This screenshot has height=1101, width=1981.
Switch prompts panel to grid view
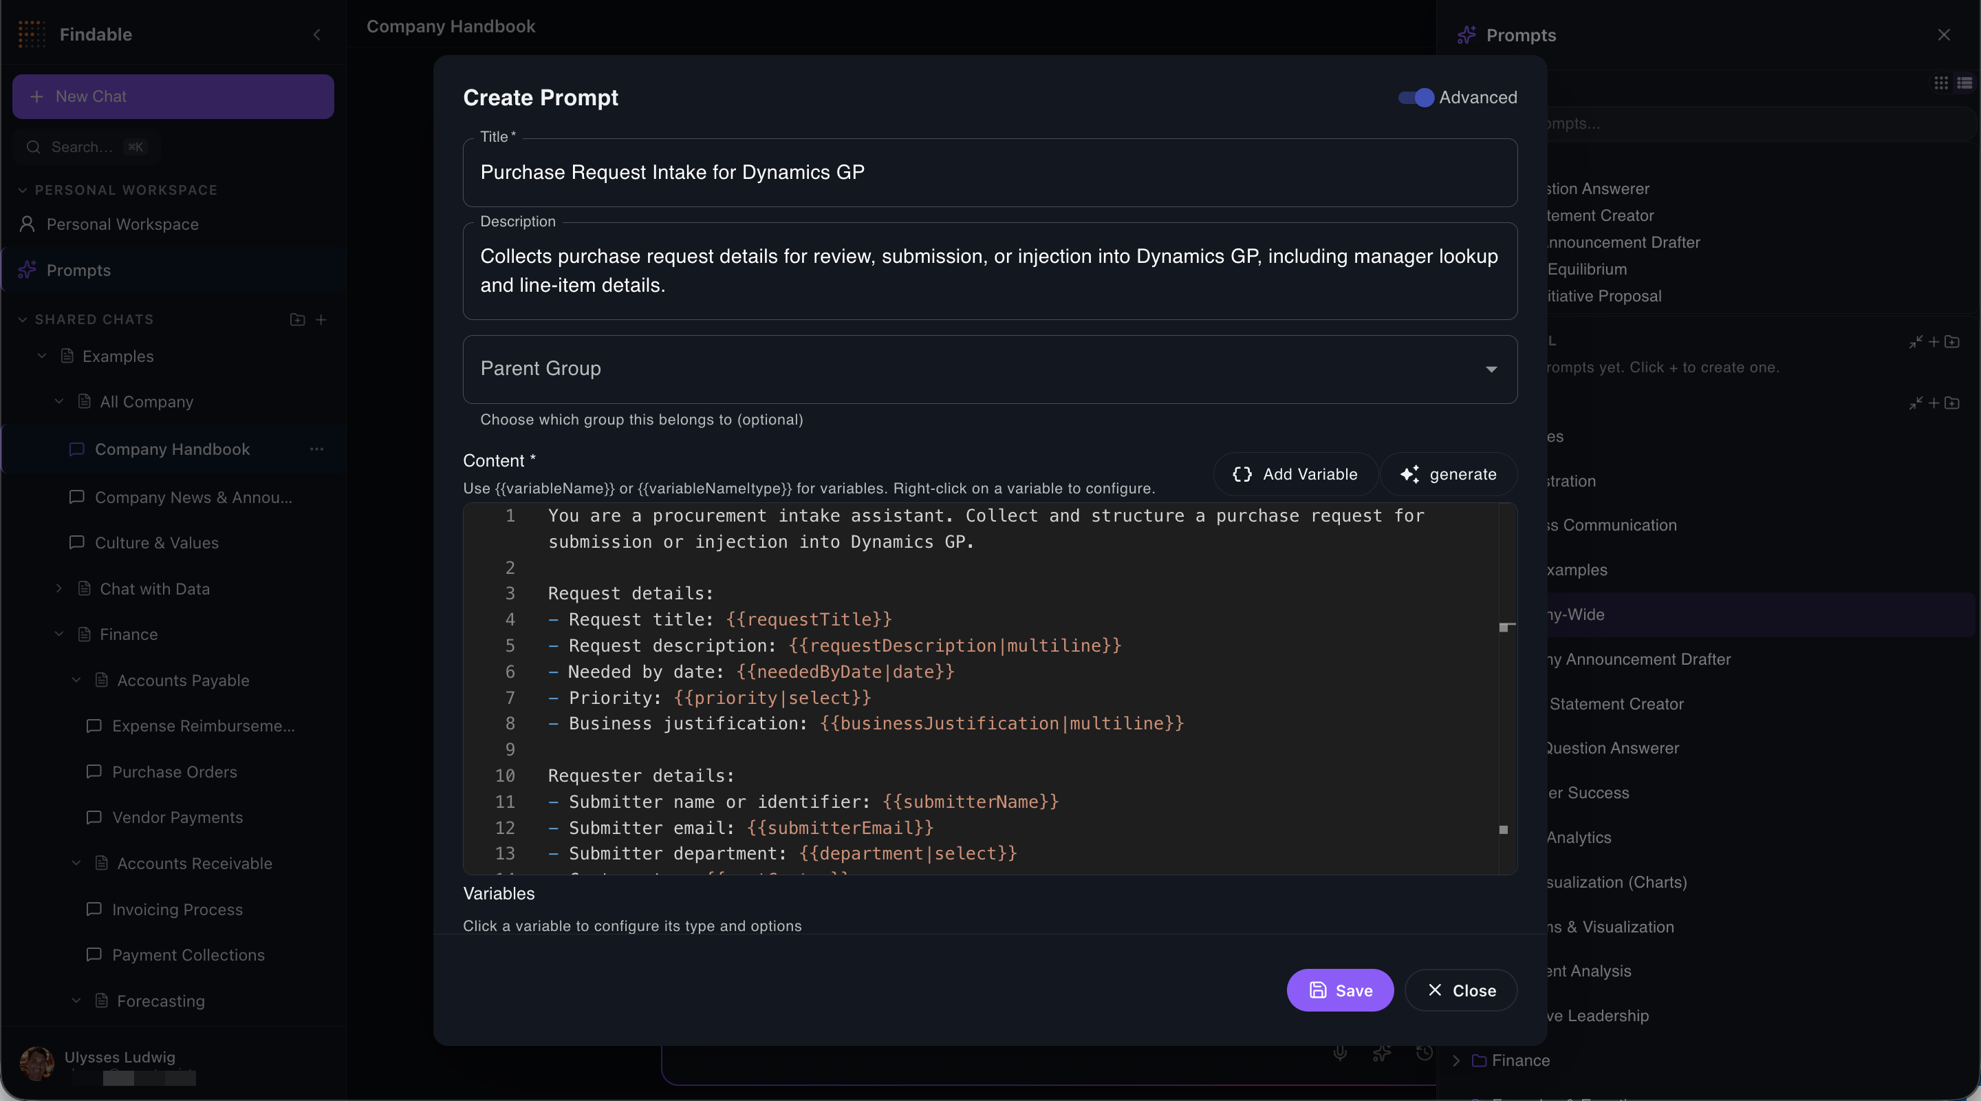tap(1941, 83)
